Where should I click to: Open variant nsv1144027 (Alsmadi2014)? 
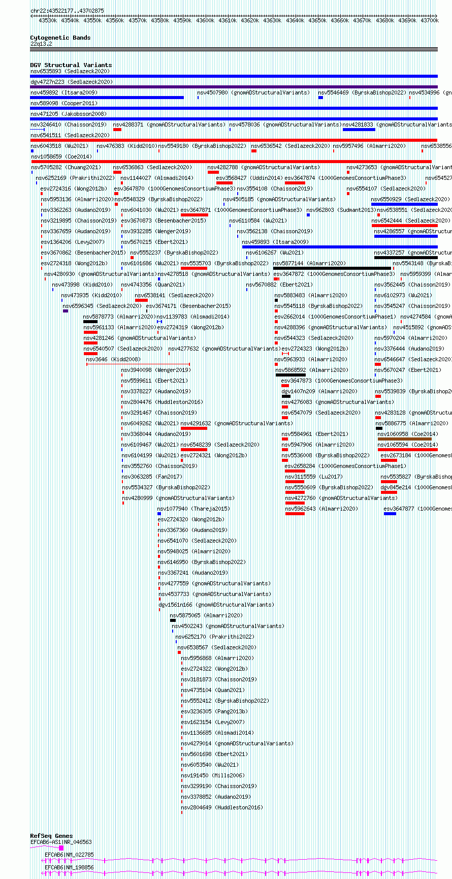pyautogui.click(x=157, y=178)
